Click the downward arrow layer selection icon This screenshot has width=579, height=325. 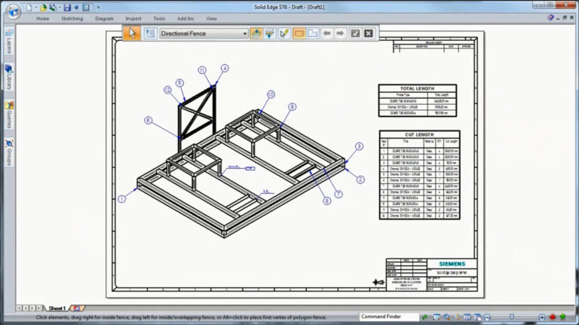click(269, 33)
